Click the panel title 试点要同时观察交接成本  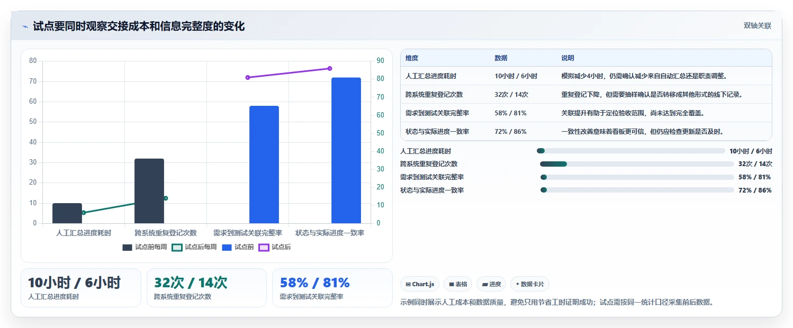(x=139, y=26)
